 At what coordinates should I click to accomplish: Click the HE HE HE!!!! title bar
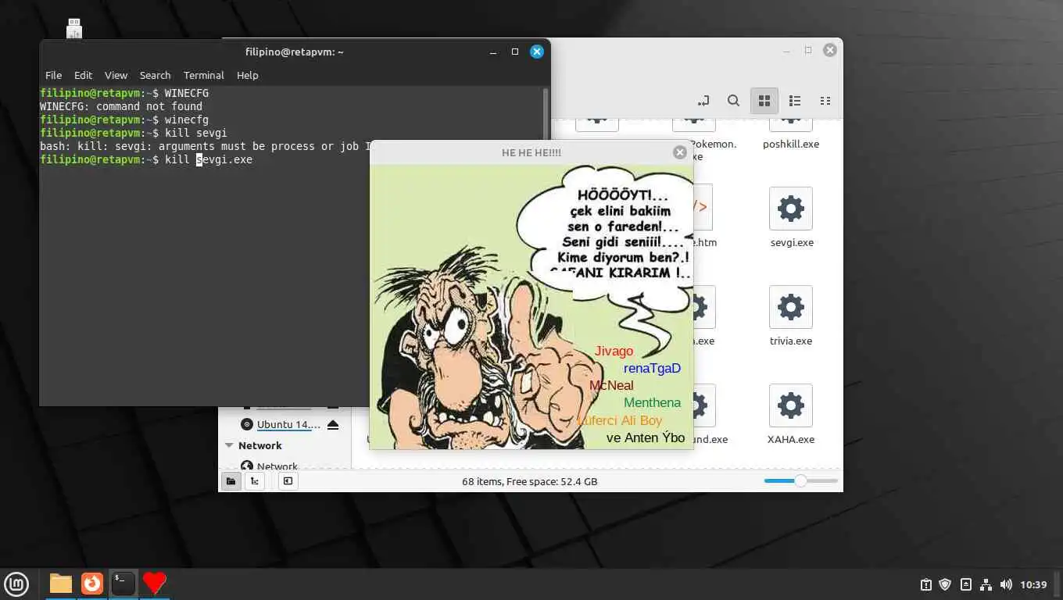coord(531,152)
